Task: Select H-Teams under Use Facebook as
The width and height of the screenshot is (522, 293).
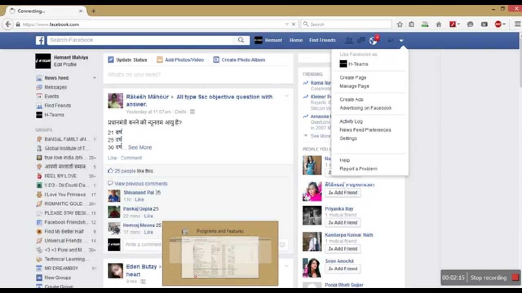Action: (x=354, y=64)
